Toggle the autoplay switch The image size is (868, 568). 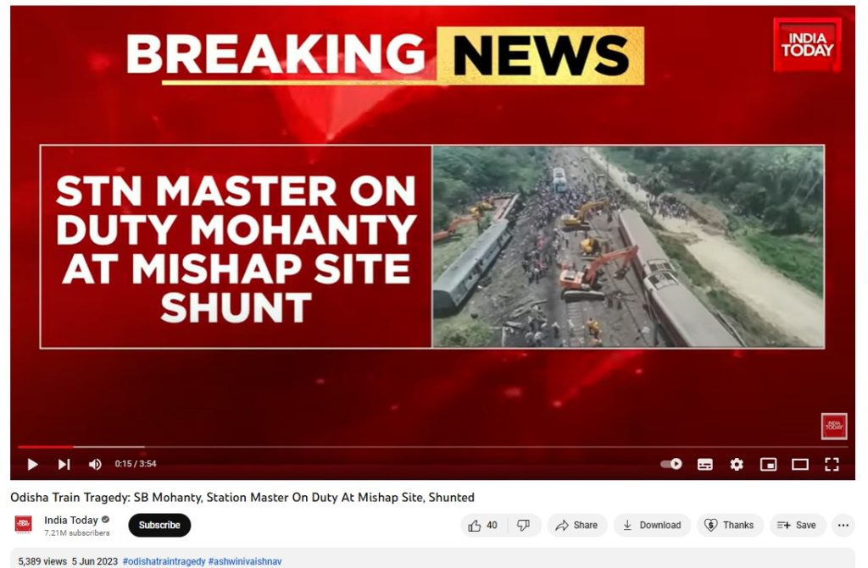coord(671,464)
